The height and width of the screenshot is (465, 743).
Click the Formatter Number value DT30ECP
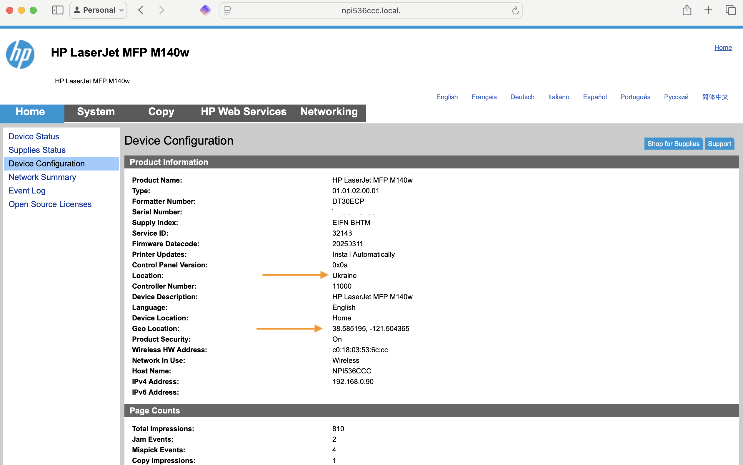[348, 201]
